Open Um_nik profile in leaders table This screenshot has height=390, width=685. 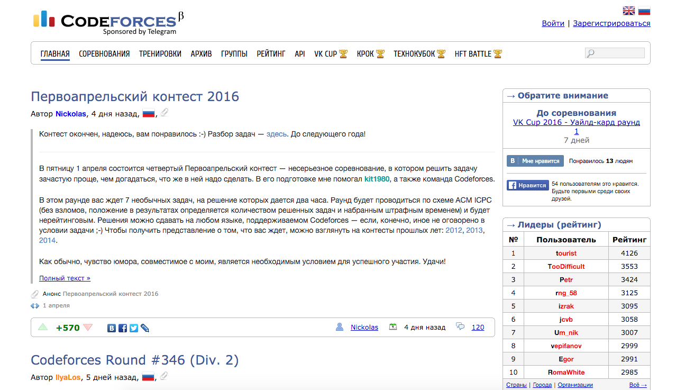tap(566, 332)
